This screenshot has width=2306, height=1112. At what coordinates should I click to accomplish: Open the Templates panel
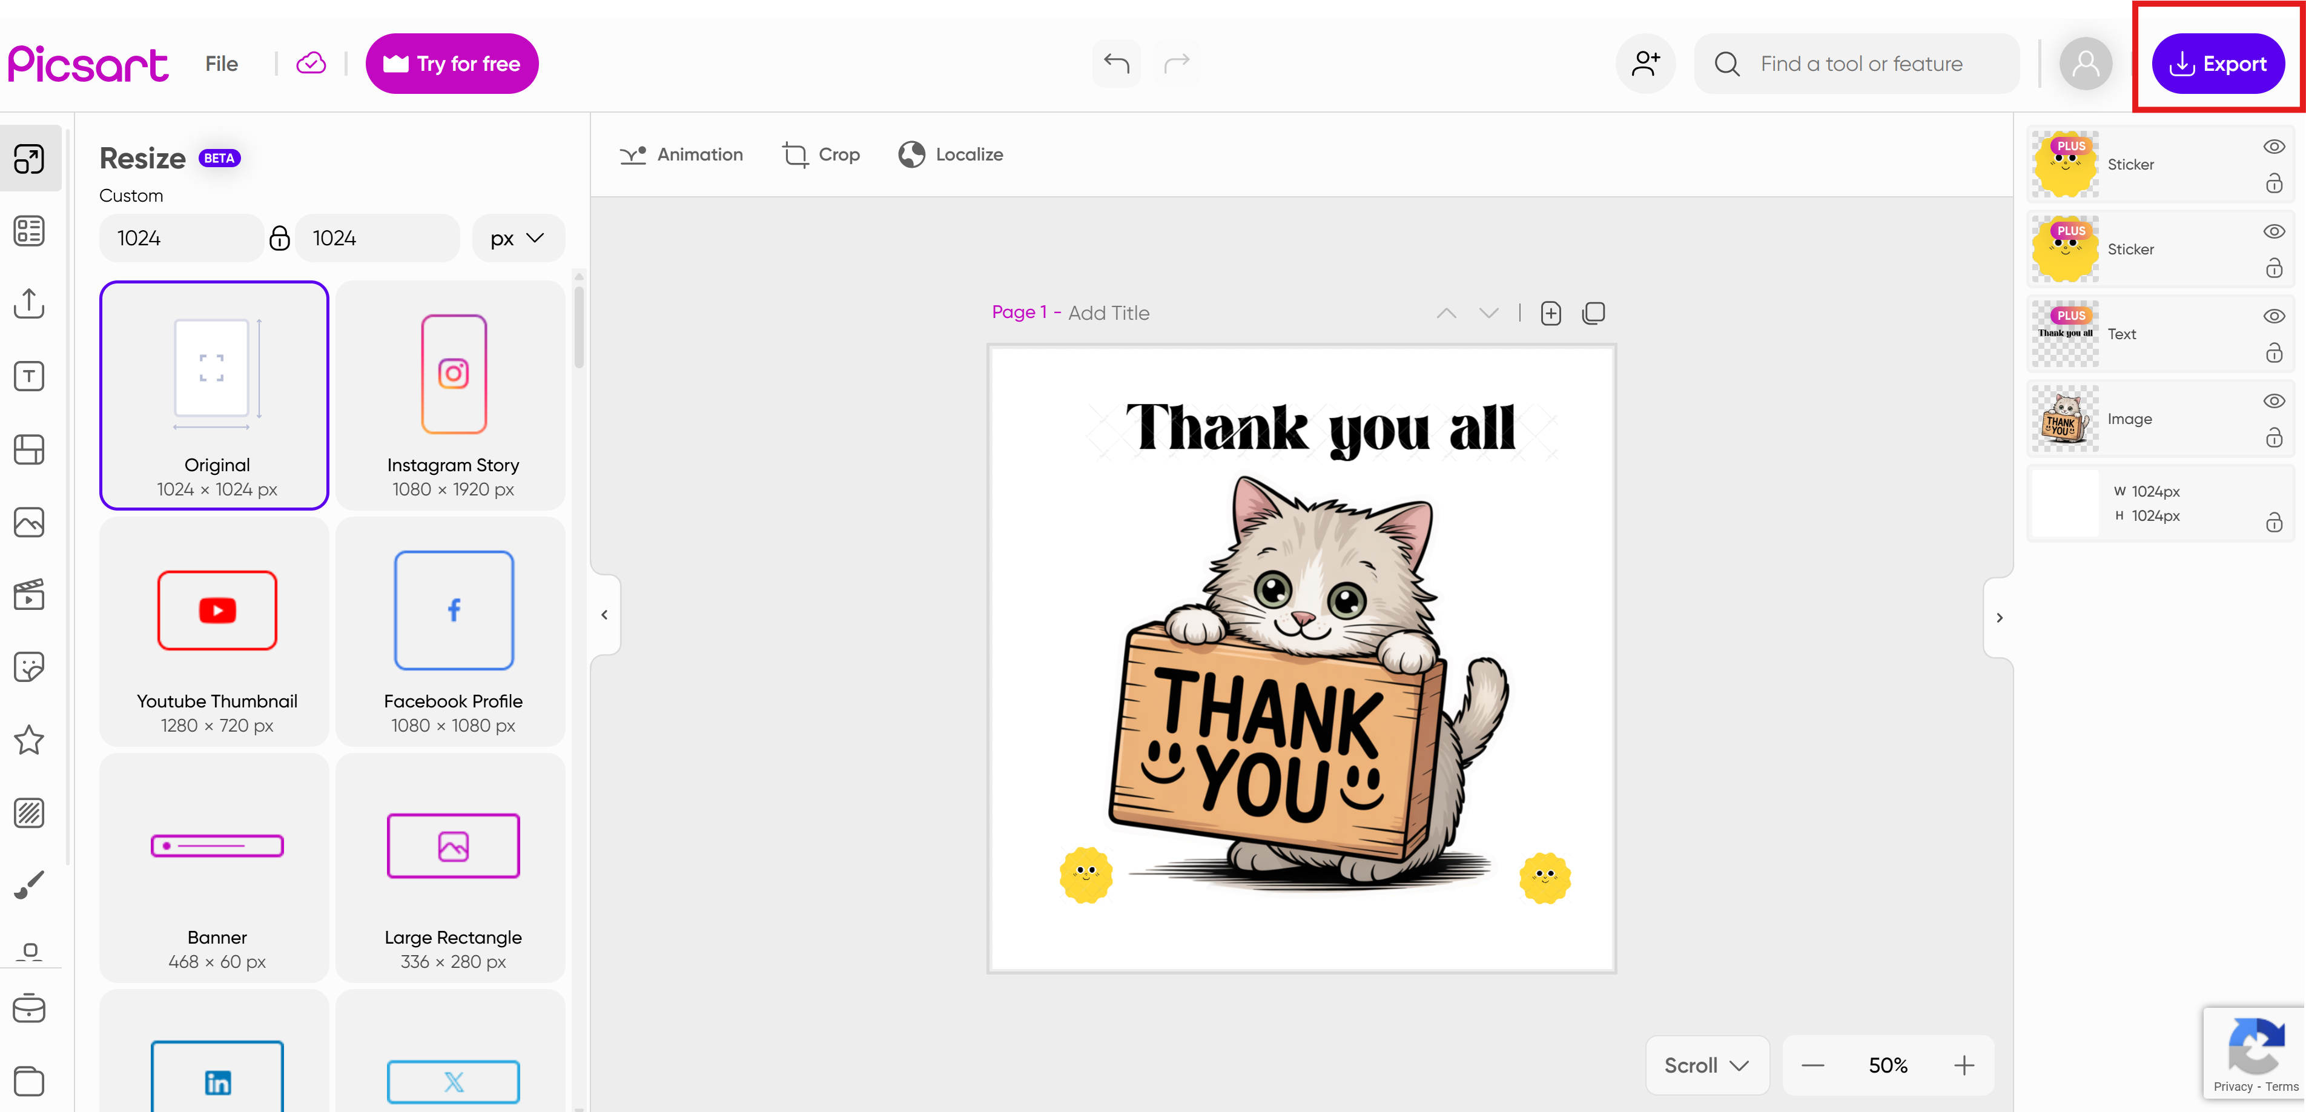point(30,230)
